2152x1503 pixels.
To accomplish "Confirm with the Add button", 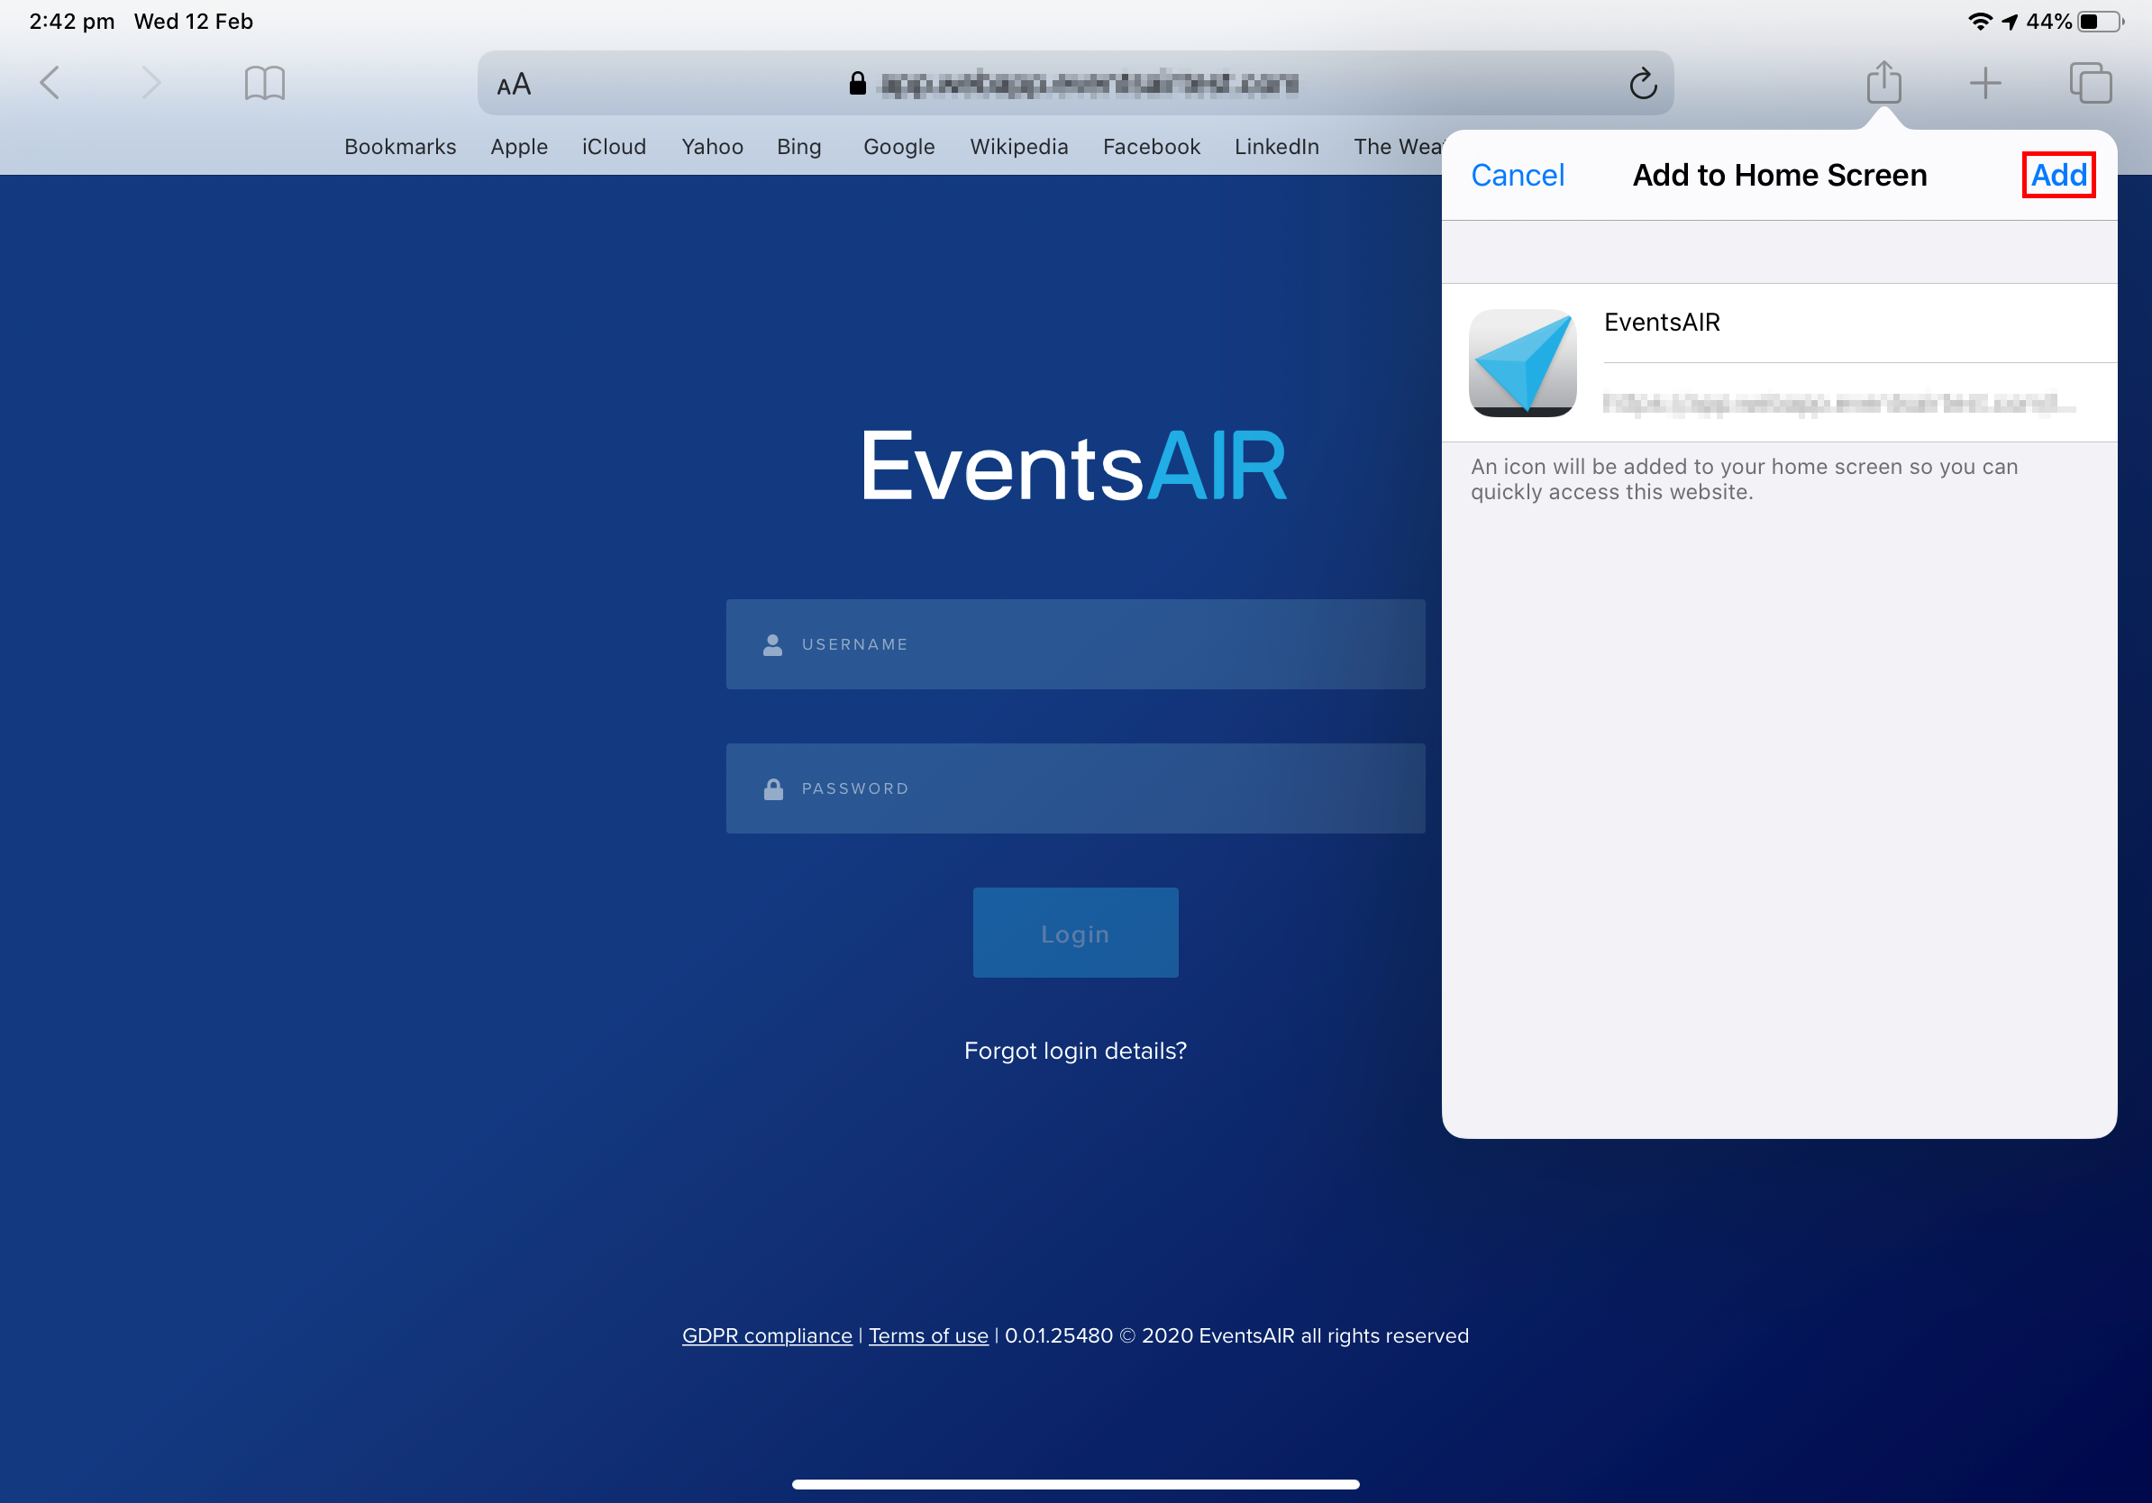I will 2058,175.
